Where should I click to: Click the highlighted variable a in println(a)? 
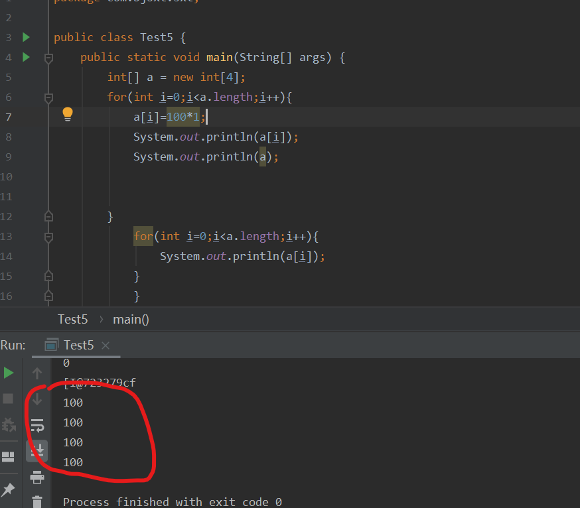click(263, 157)
